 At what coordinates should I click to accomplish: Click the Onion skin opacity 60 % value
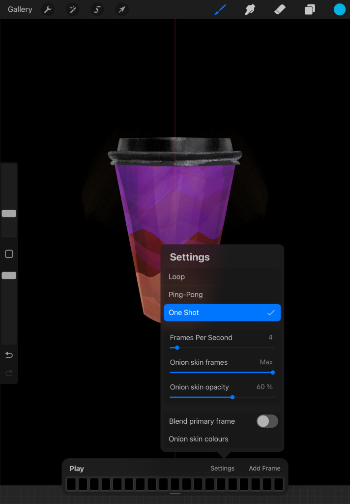(264, 387)
